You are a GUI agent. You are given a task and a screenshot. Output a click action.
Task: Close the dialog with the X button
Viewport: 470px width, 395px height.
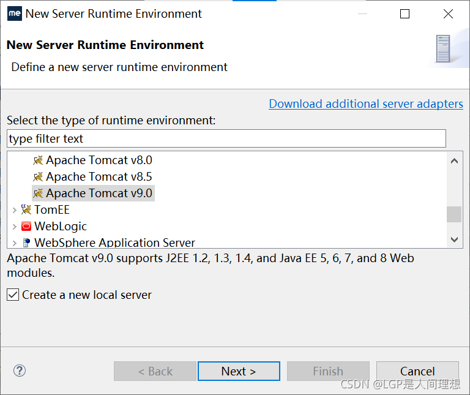pyautogui.click(x=448, y=14)
